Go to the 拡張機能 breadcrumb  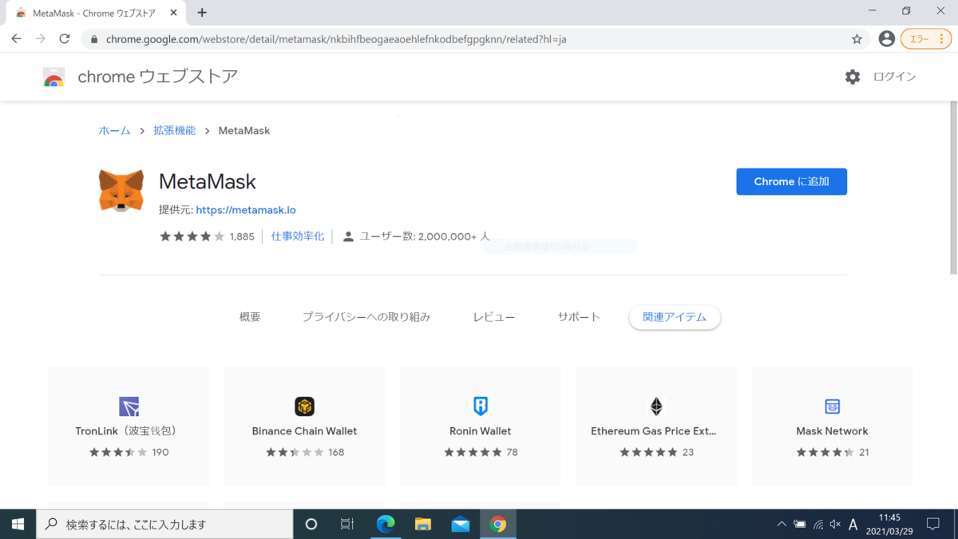(x=174, y=130)
